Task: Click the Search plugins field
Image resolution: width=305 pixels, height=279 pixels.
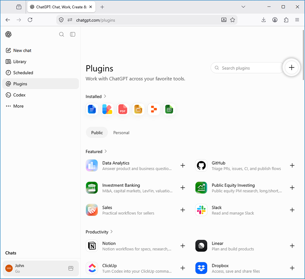Action: click(x=247, y=68)
